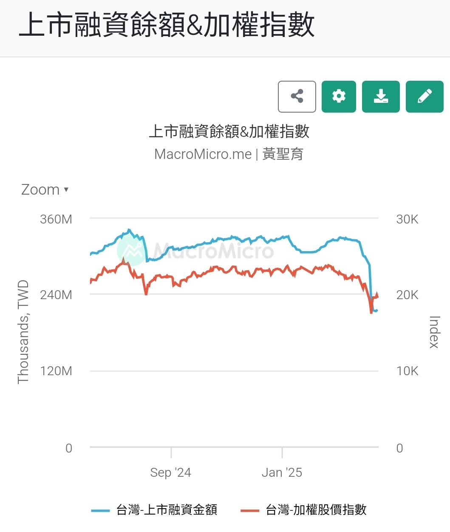Select the Sep '24 x-axis label

point(170,473)
